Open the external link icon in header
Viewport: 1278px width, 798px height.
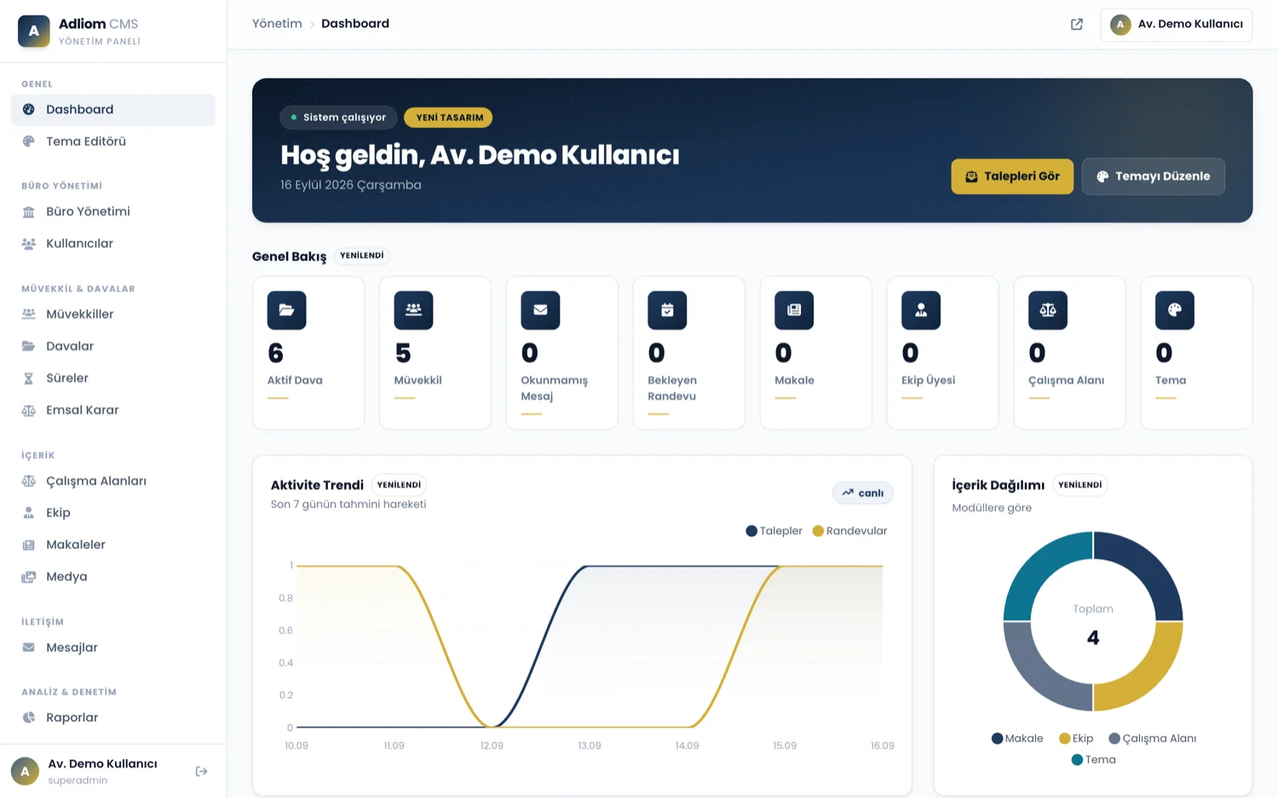[1077, 24]
